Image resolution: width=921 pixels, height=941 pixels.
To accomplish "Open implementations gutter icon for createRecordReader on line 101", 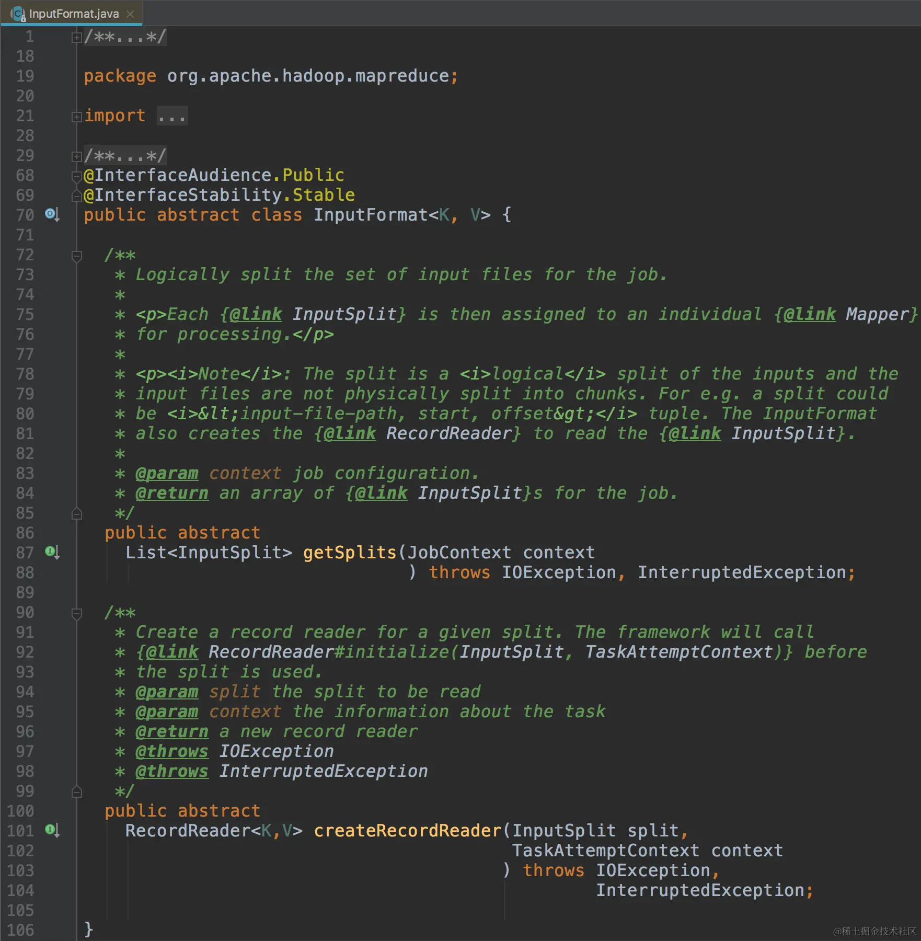I will click(x=52, y=830).
